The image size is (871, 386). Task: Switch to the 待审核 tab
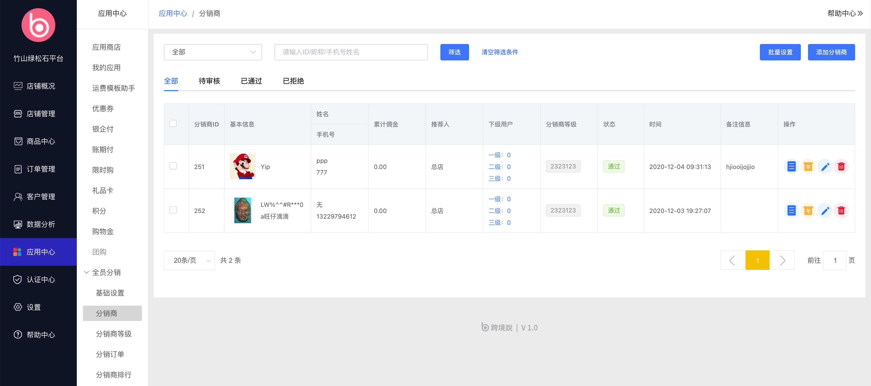[x=209, y=81]
